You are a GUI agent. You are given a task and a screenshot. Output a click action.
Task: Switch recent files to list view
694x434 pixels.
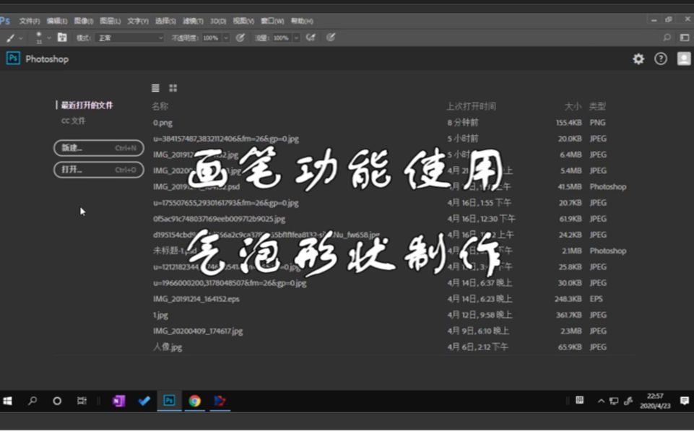pyautogui.click(x=155, y=87)
